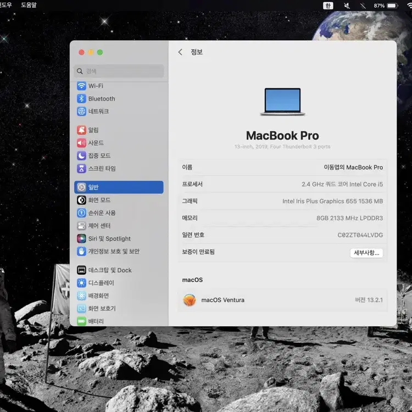Click the macOS Ventura logo icon
Viewport: 412px width, 412px height.
coord(190,300)
